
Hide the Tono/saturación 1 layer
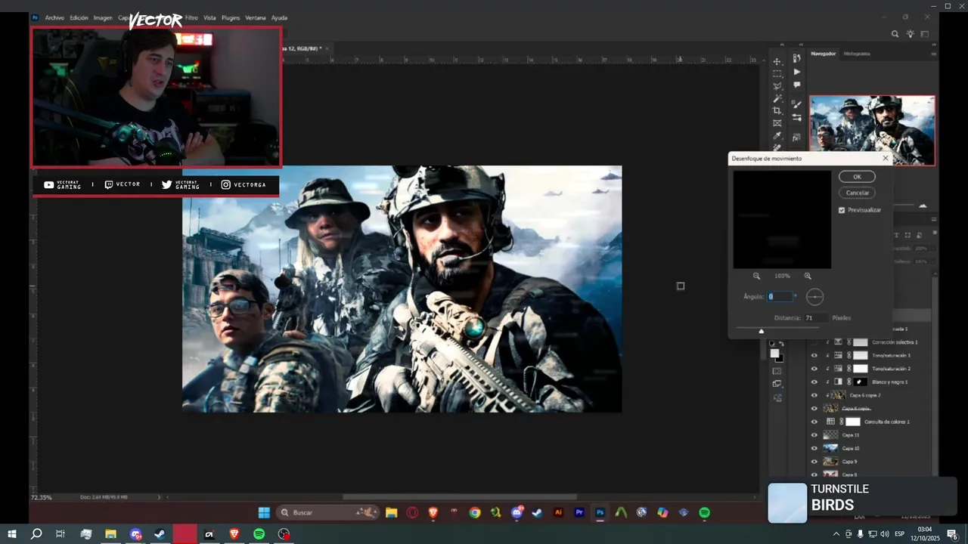tap(814, 355)
